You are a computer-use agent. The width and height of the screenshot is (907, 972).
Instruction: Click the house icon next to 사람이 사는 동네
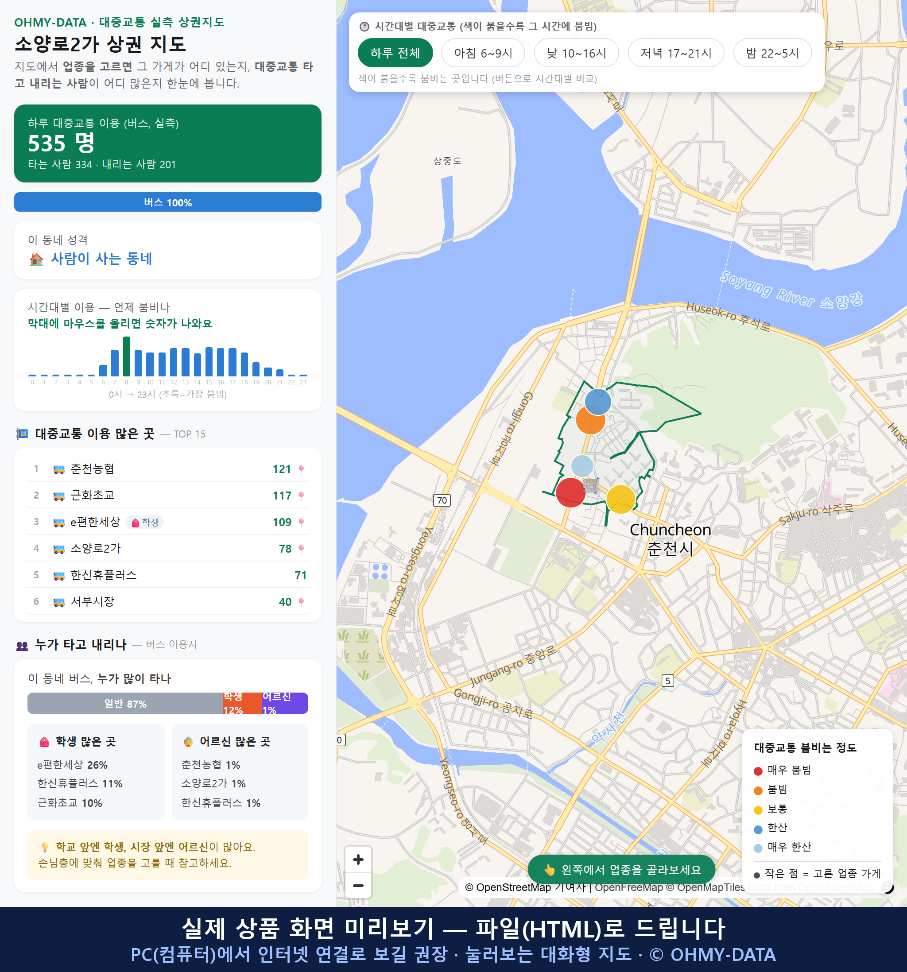[x=36, y=259]
